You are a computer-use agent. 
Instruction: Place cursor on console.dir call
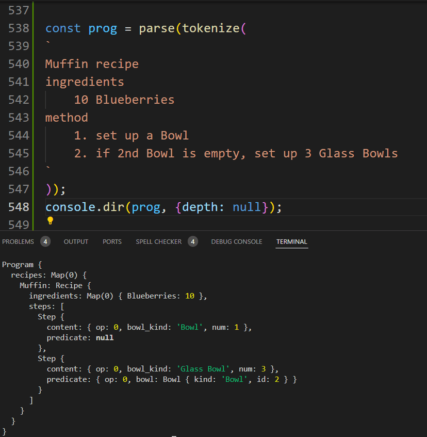click(x=84, y=207)
